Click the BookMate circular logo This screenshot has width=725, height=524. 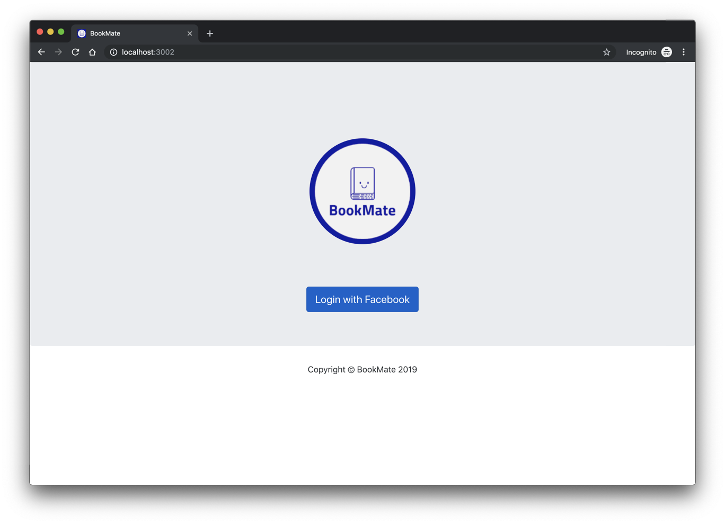[362, 191]
